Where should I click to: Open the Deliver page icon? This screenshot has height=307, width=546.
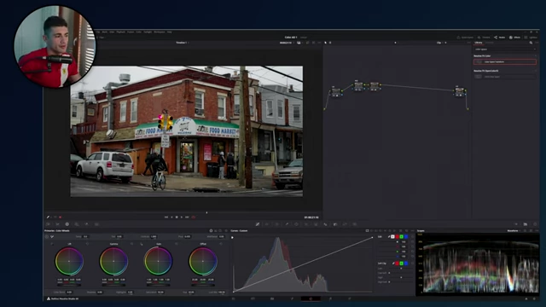tap(349, 298)
